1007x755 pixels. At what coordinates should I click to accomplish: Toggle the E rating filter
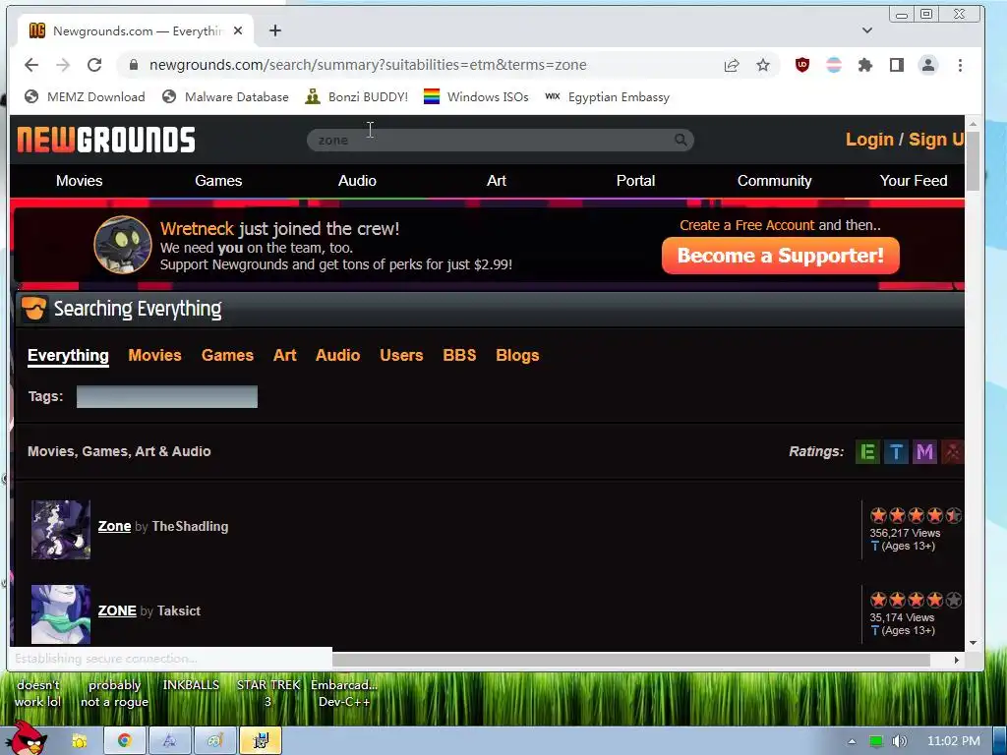pos(867,452)
